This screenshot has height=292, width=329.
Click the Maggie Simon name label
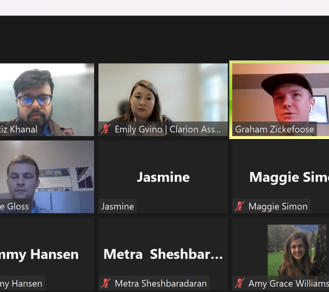pyautogui.click(x=278, y=206)
